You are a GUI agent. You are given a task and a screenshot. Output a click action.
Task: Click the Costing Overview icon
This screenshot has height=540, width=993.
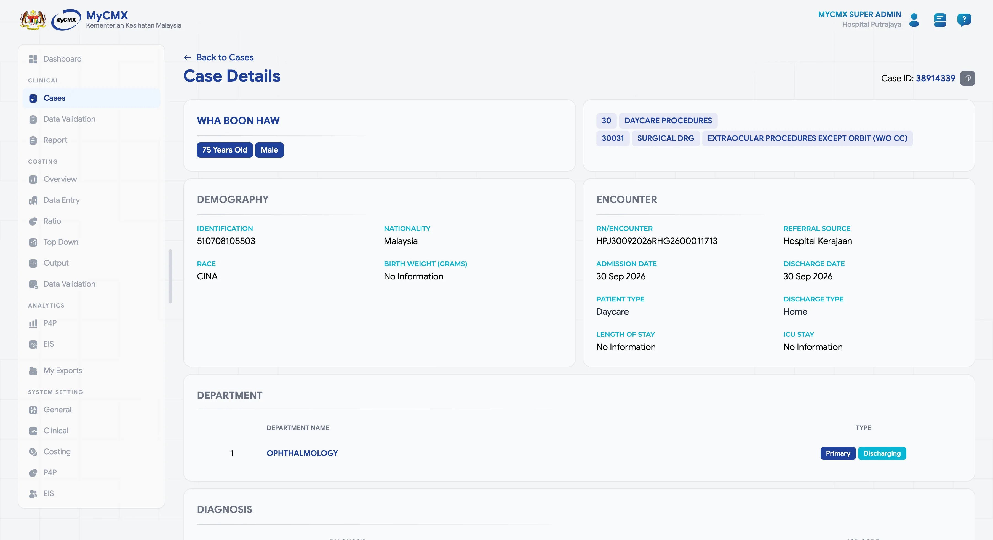[33, 179]
